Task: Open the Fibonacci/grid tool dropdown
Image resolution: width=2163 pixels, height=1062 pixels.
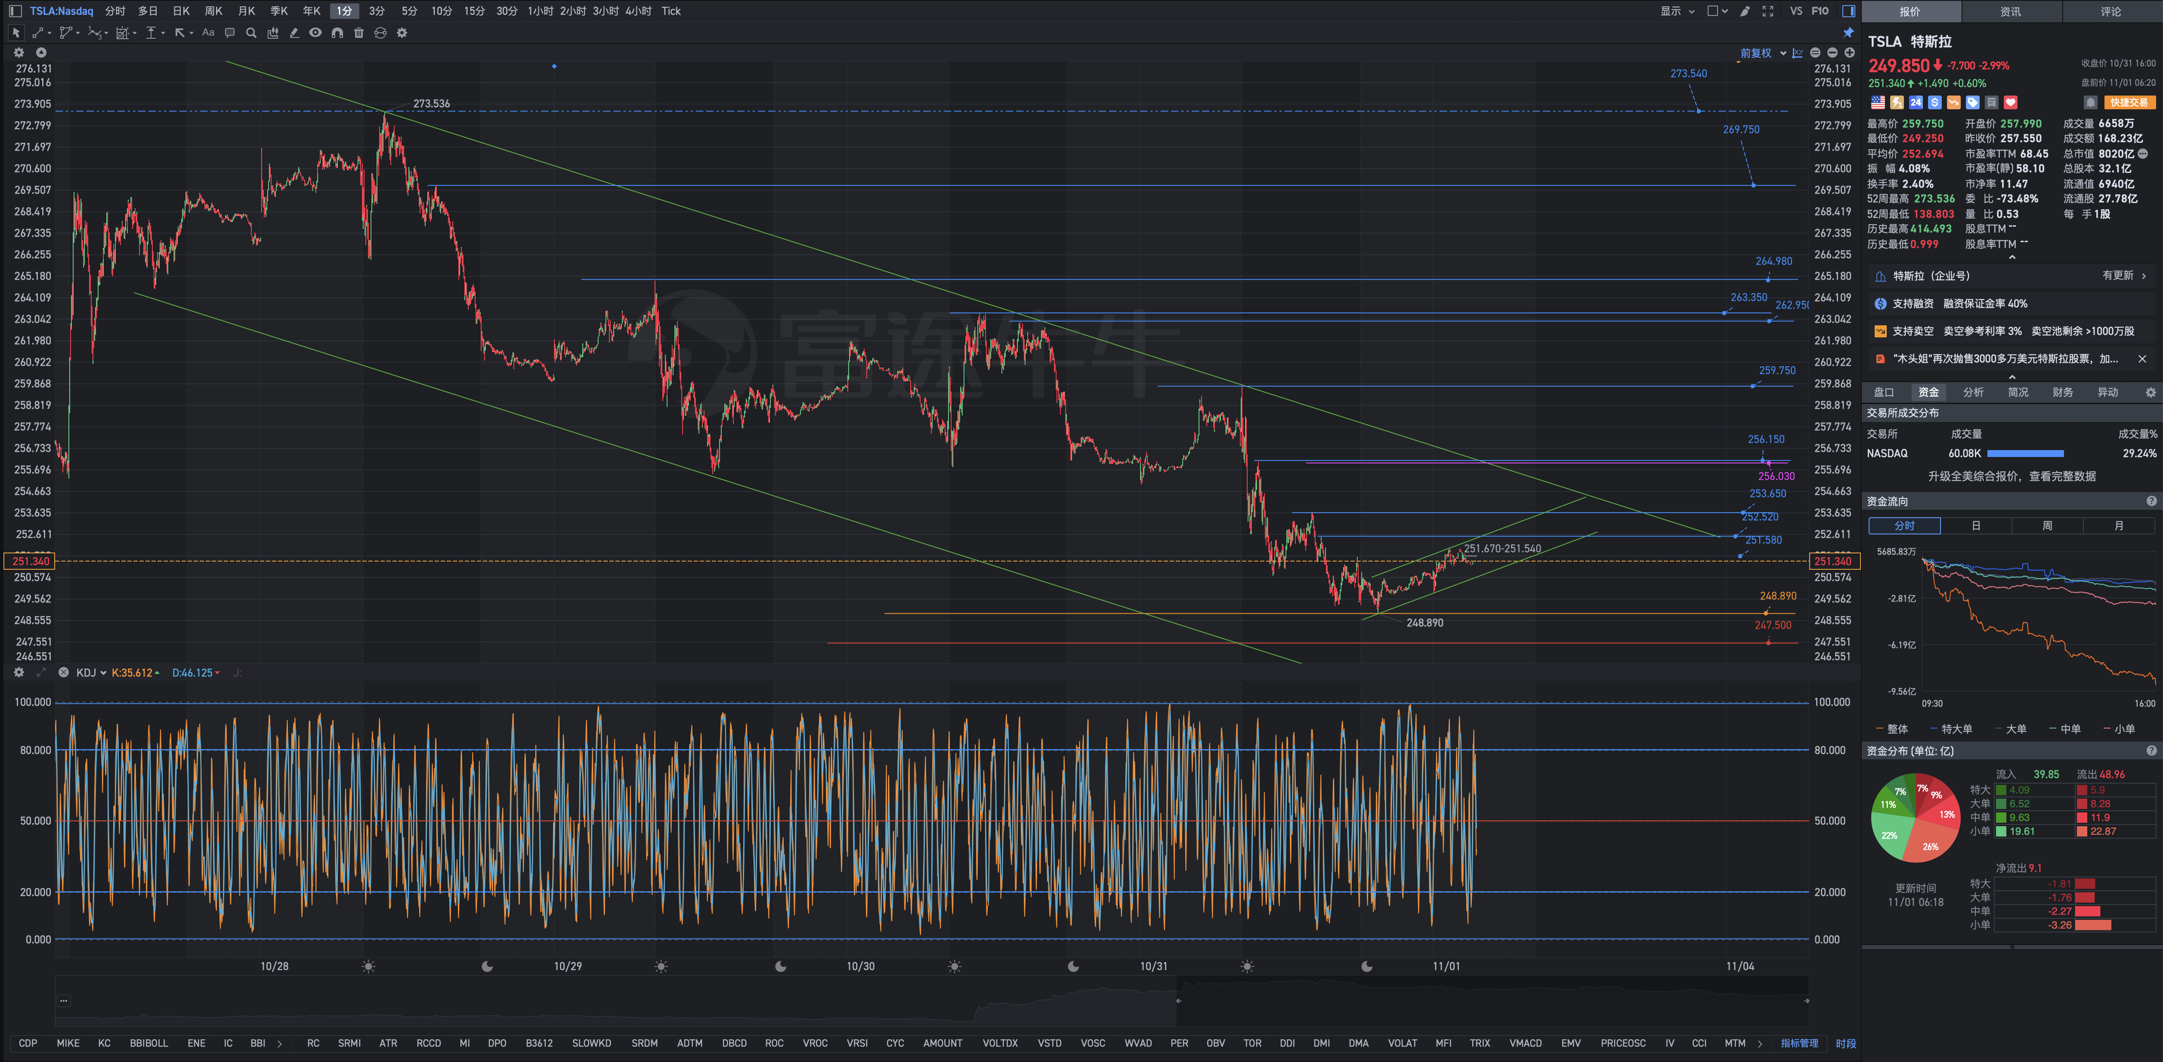Action: click(134, 34)
